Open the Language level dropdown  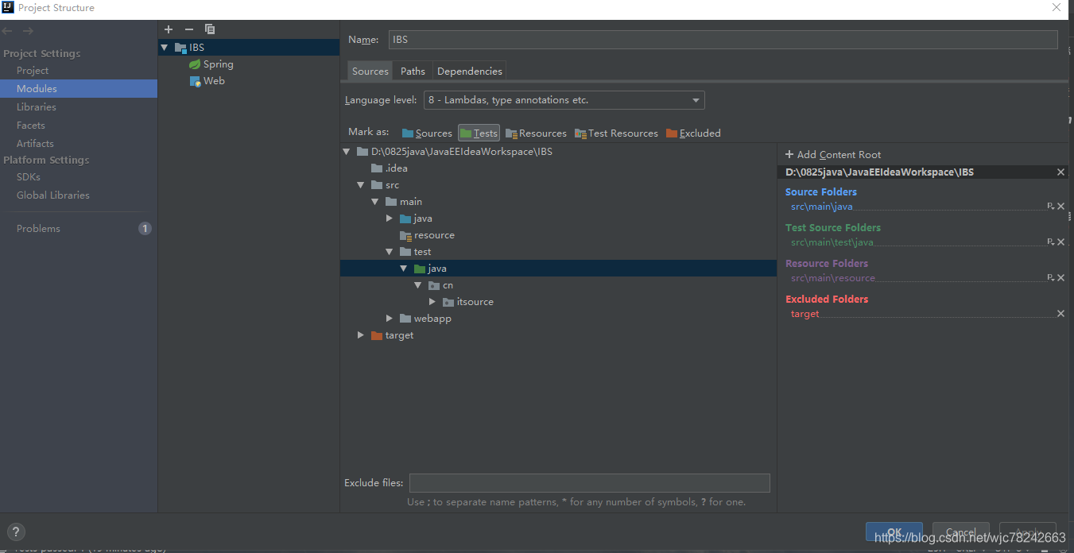click(x=696, y=99)
